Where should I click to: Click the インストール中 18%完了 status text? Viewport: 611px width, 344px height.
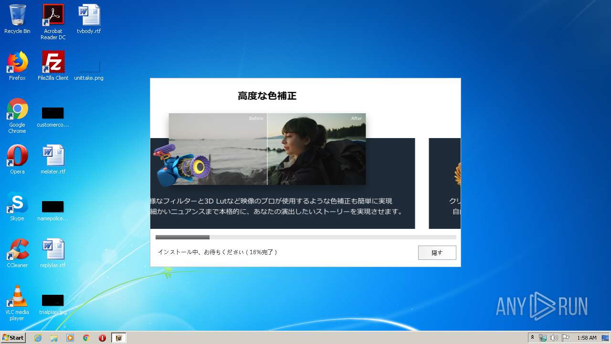tap(217, 252)
